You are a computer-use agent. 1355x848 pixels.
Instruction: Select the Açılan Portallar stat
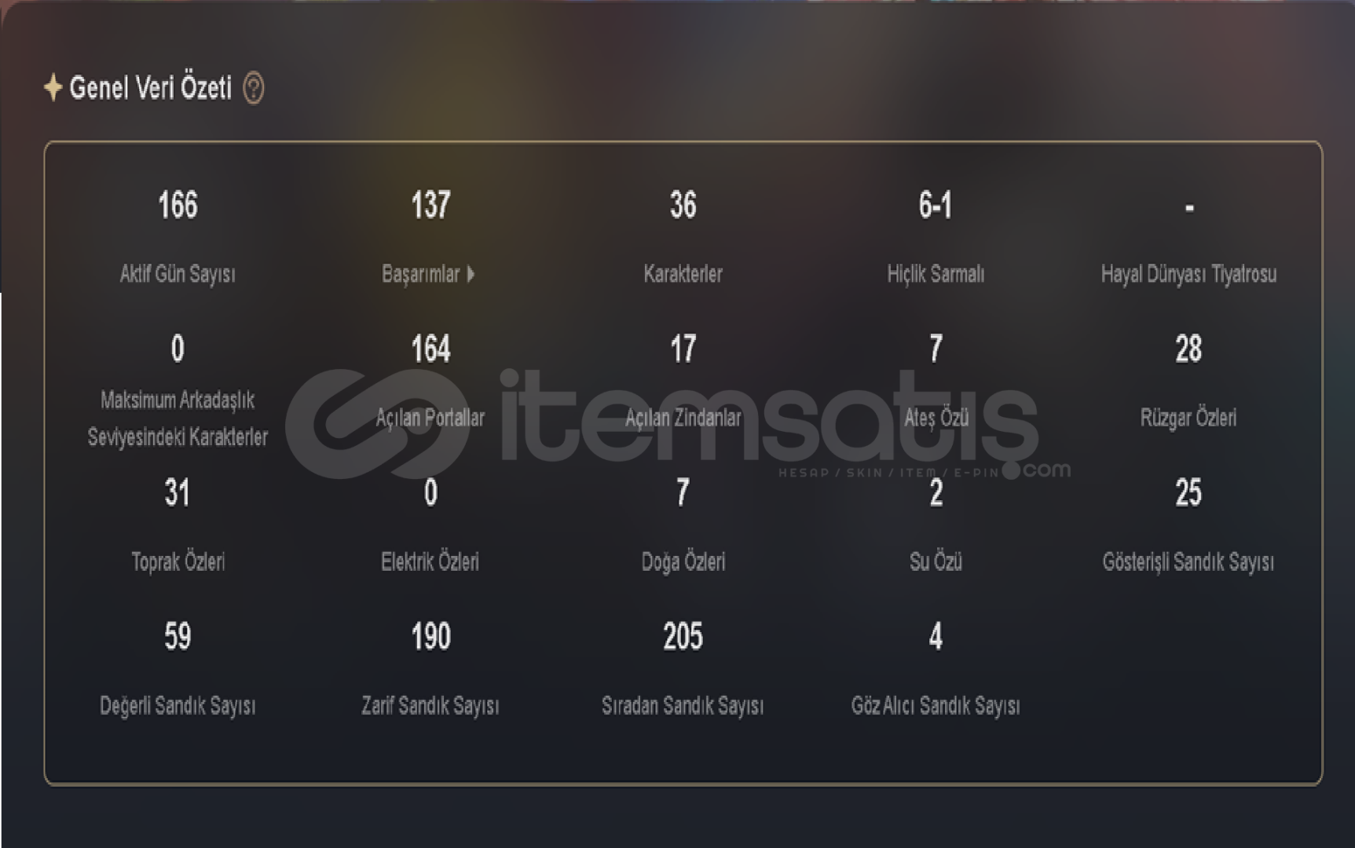tap(430, 381)
